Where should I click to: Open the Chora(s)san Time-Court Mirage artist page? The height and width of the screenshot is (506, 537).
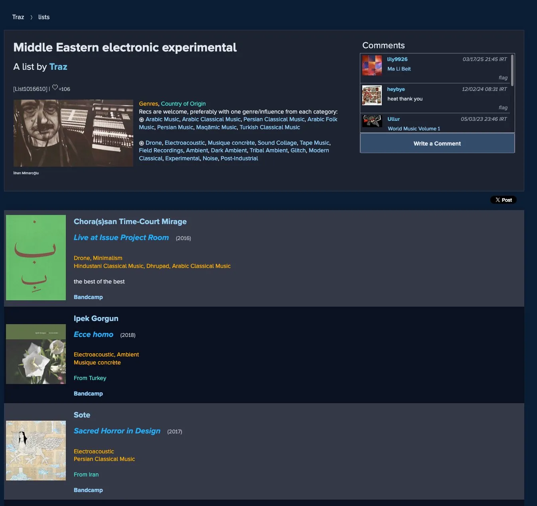click(130, 222)
